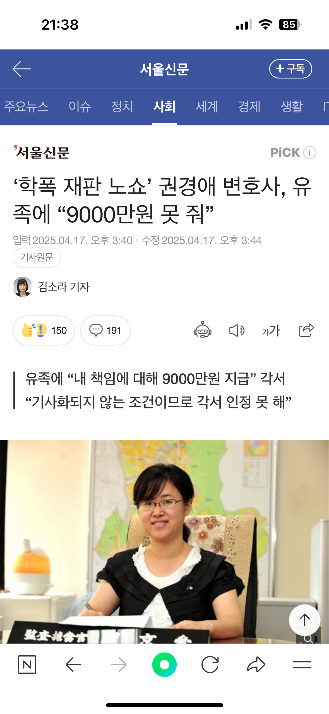This screenshot has width=329, height=714.
Task: Subscribe using the +구독 button
Action: 290,69
